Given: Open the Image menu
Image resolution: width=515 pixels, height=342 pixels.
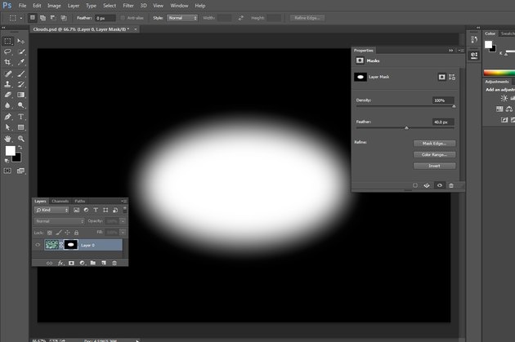Looking at the screenshot, I should pyautogui.click(x=54, y=6).
